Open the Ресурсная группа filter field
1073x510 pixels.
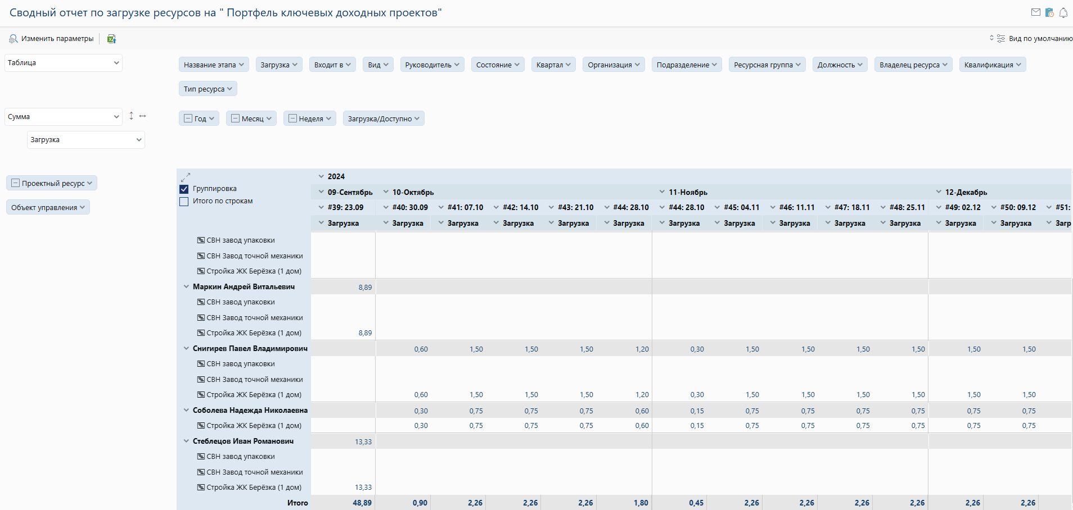coord(767,65)
